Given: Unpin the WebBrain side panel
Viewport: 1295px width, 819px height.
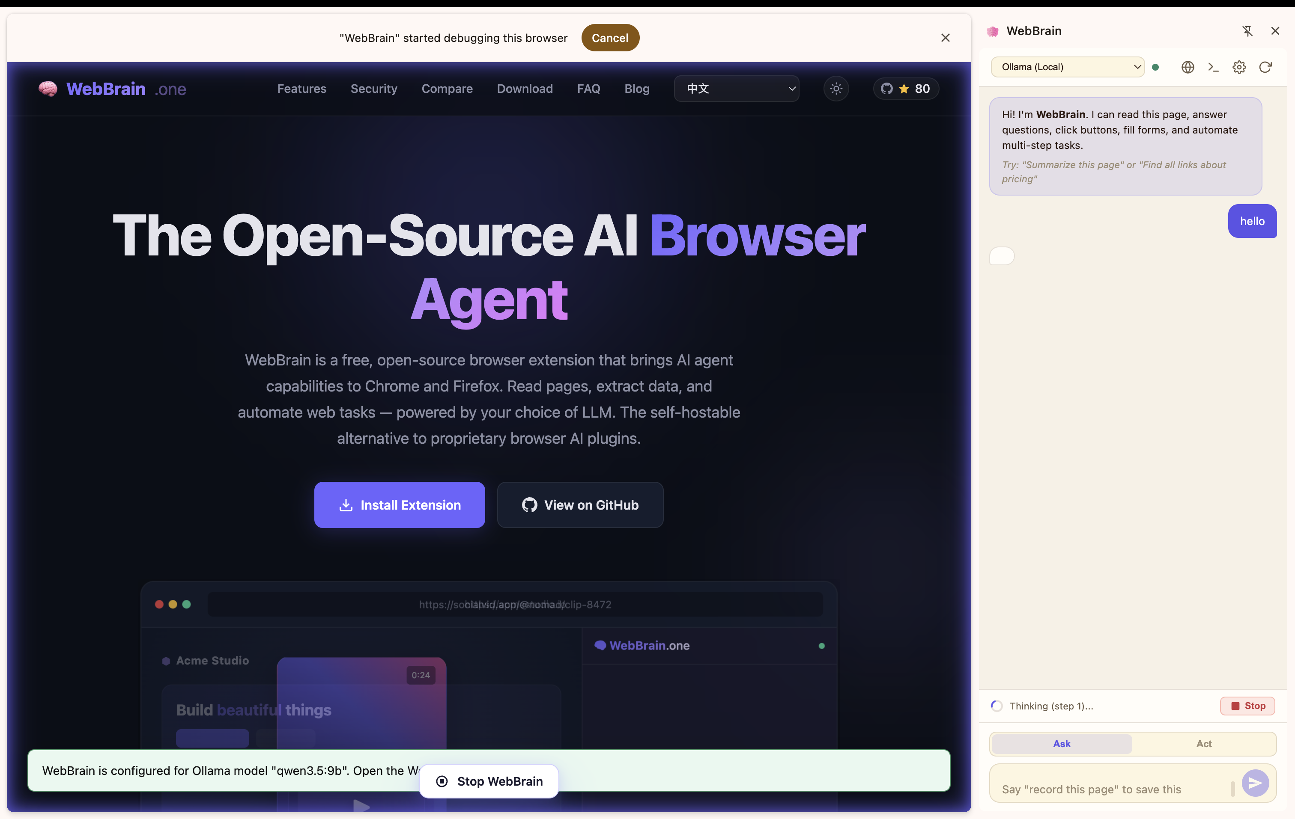Looking at the screenshot, I should click(x=1247, y=31).
